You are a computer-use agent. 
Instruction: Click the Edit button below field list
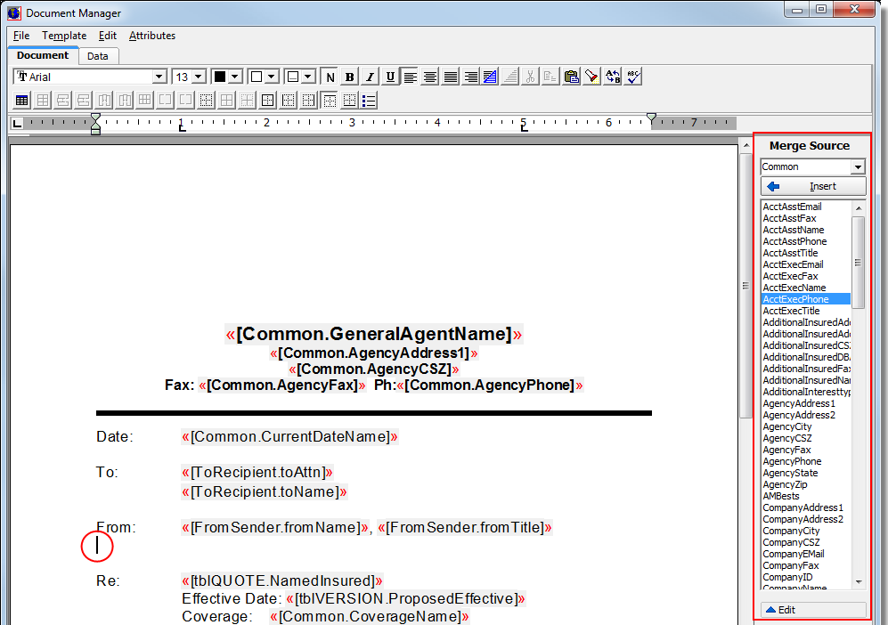coord(812,610)
